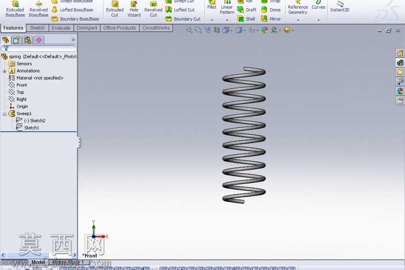Viewport: 405px width, 270px height.
Task: Open the Hole Wizard
Action: click(134, 9)
